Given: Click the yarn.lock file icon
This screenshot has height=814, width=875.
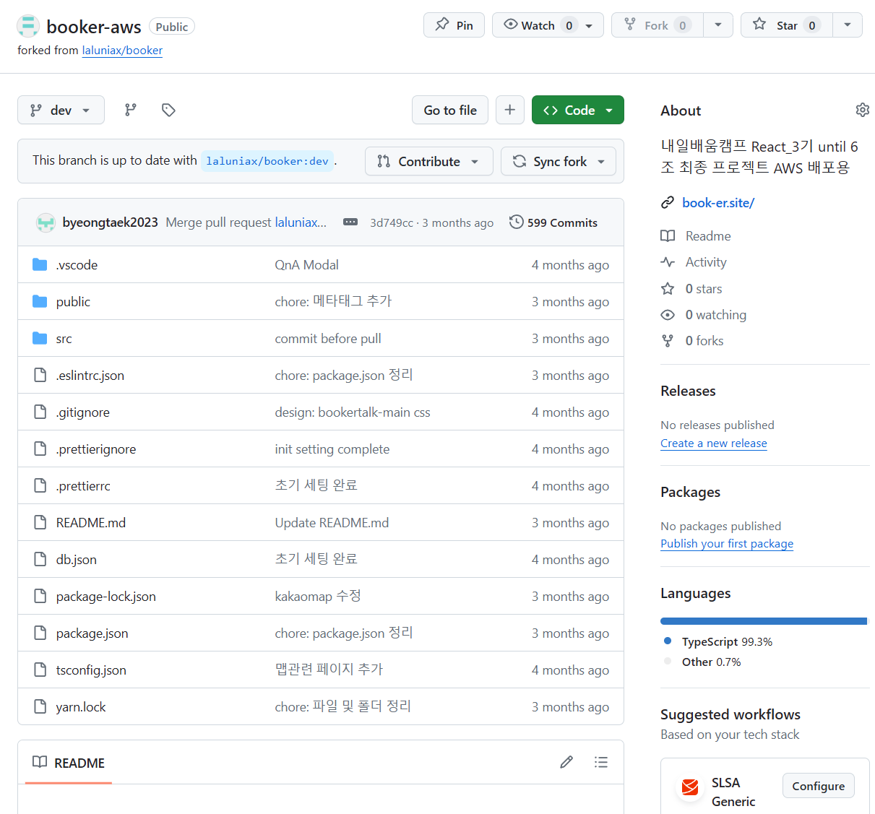Looking at the screenshot, I should [x=40, y=706].
